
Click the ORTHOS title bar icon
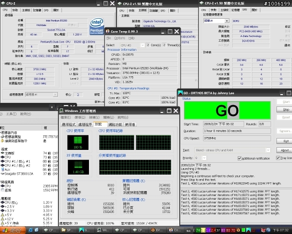180,93
